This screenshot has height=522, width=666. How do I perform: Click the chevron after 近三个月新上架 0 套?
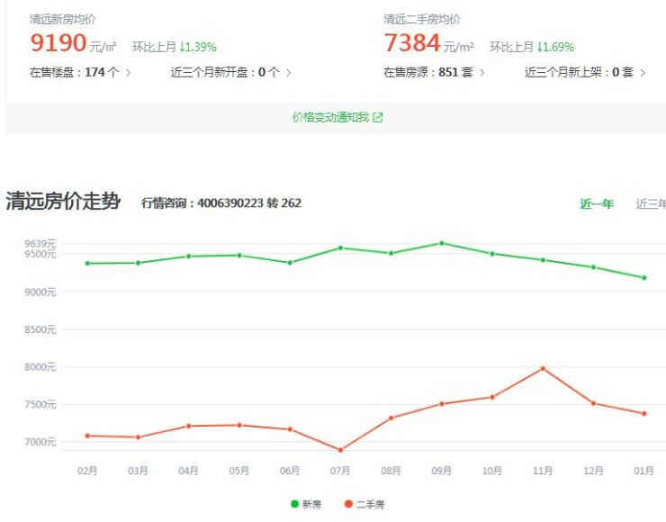point(643,73)
